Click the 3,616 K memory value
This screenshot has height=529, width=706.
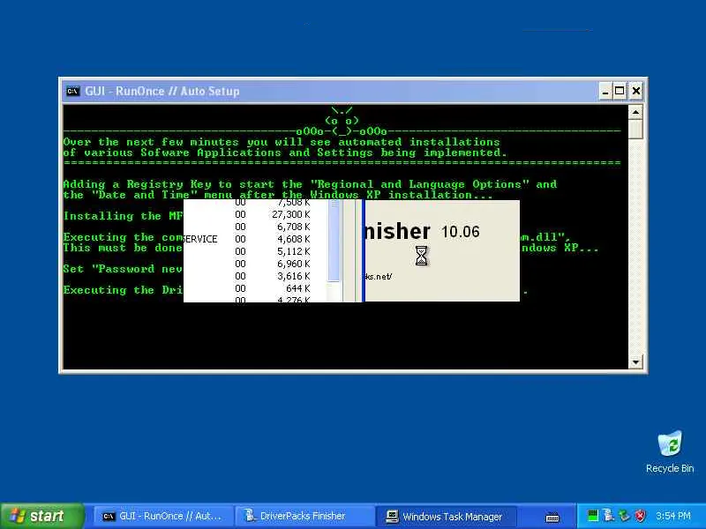(x=293, y=276)
